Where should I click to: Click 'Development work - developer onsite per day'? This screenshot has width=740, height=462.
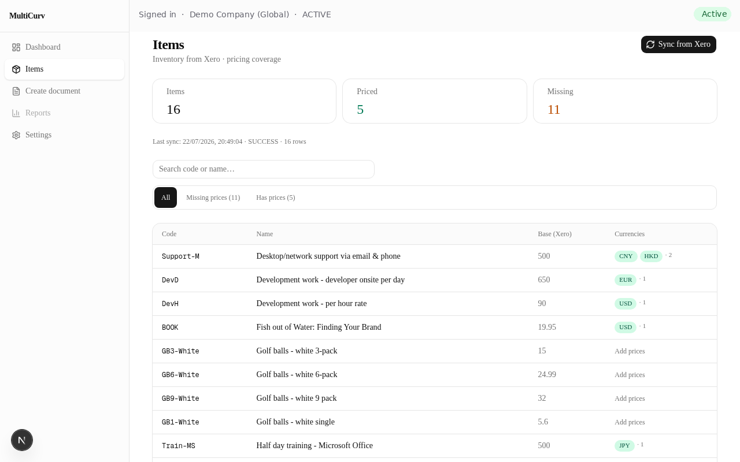coord(331,280)
